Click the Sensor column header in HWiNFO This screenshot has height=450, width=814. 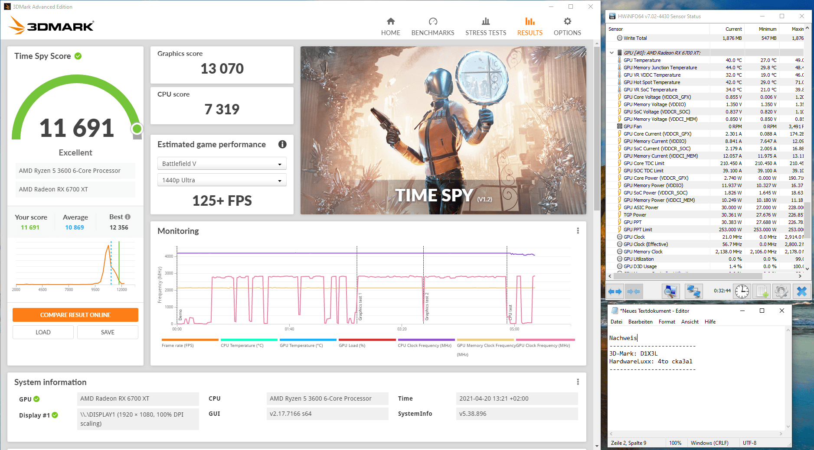coord(658,29)
